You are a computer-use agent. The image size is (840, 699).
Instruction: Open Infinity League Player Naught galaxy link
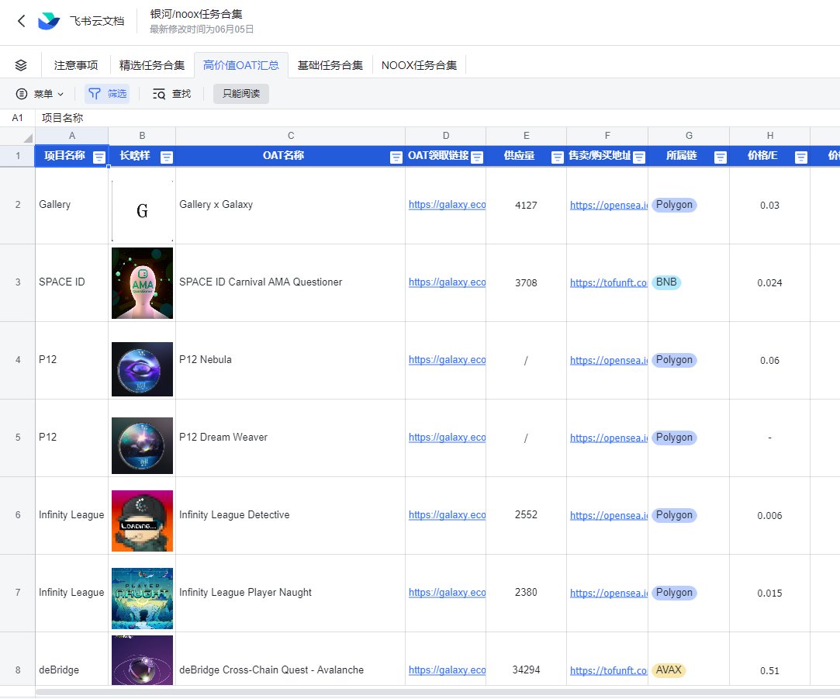(447, 593)
